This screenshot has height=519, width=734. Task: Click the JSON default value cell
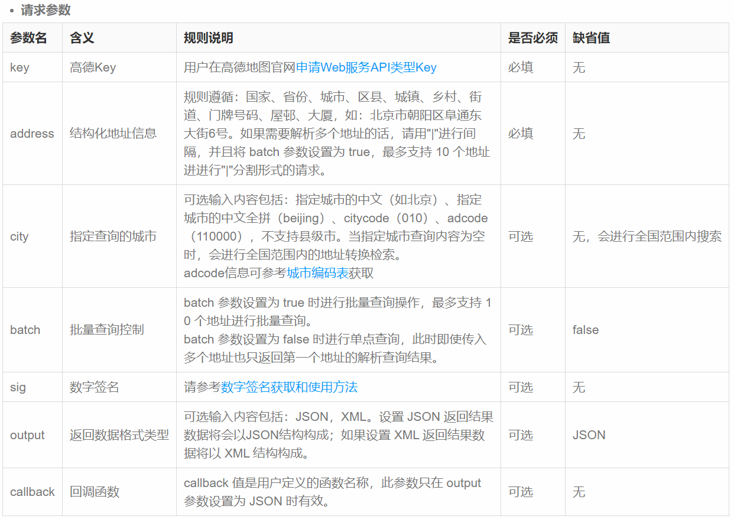pyautogui.click(x=587, y=435)
